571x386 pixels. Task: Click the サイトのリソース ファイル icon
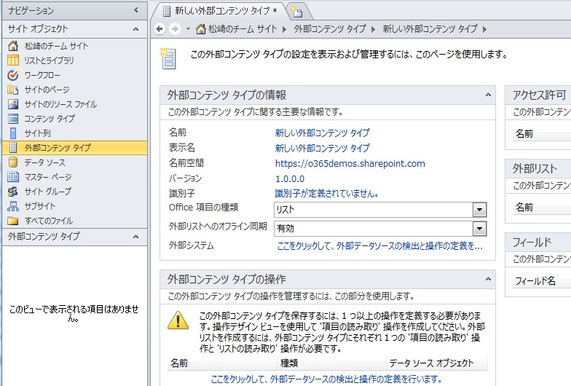click(13, 104)
